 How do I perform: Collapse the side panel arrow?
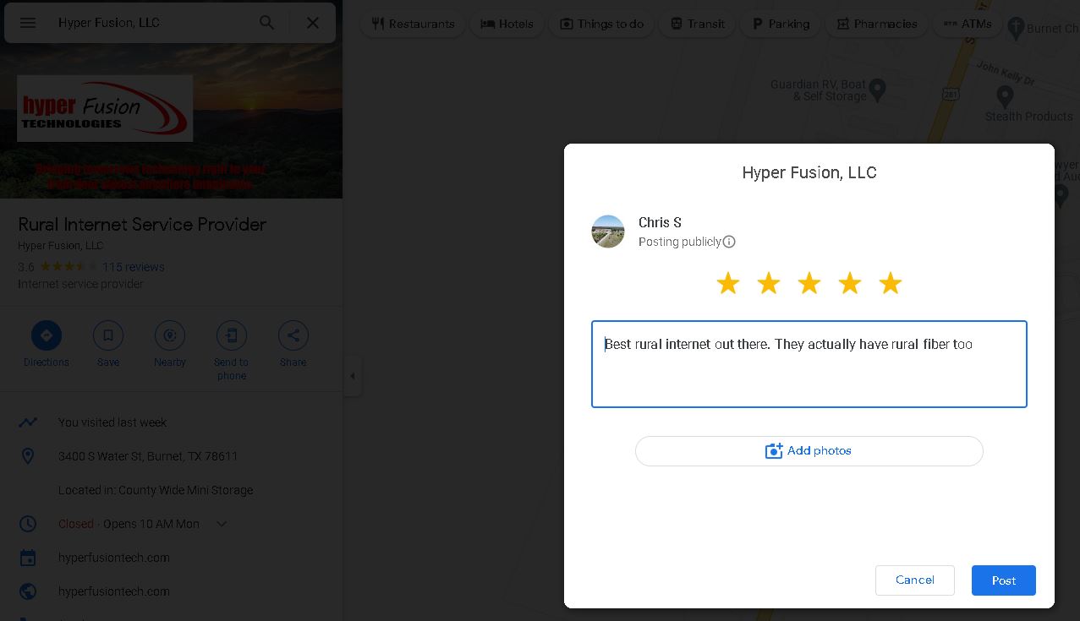tap(353, 376)
